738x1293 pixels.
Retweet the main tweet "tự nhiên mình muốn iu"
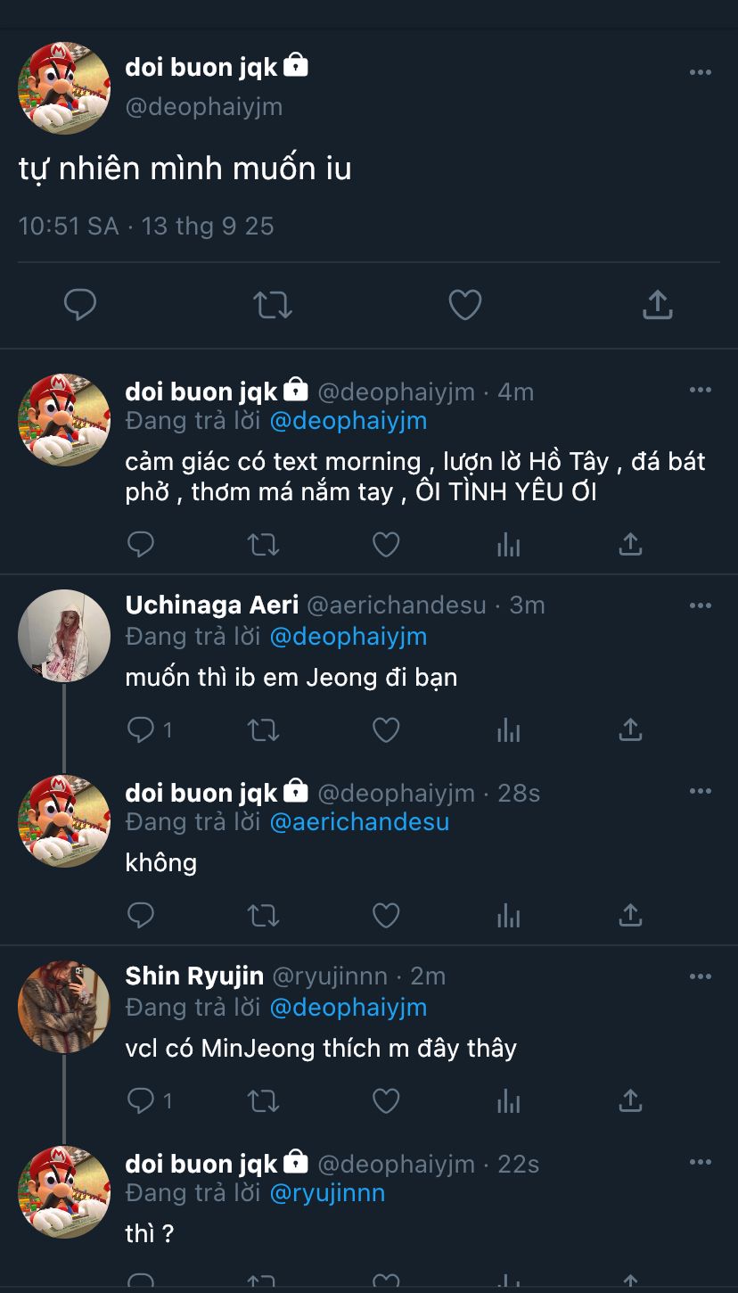point(272,305)
